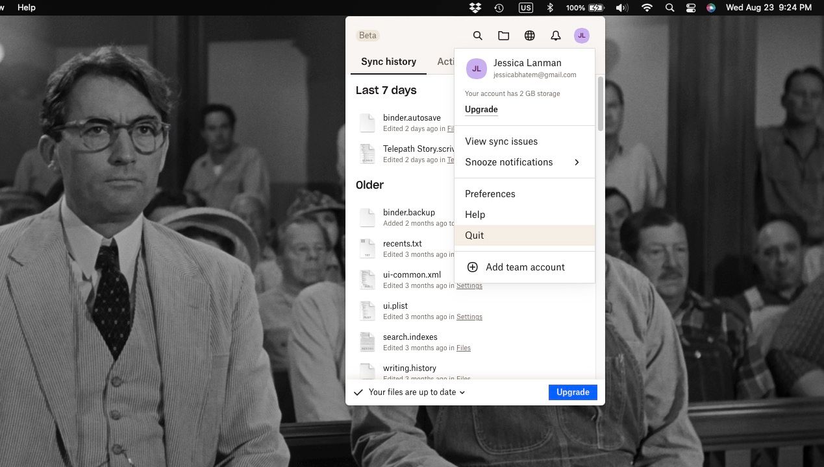Open Preferences from the account menu
The width and height of the screenshot is (824, 467).
coord(490,193)
